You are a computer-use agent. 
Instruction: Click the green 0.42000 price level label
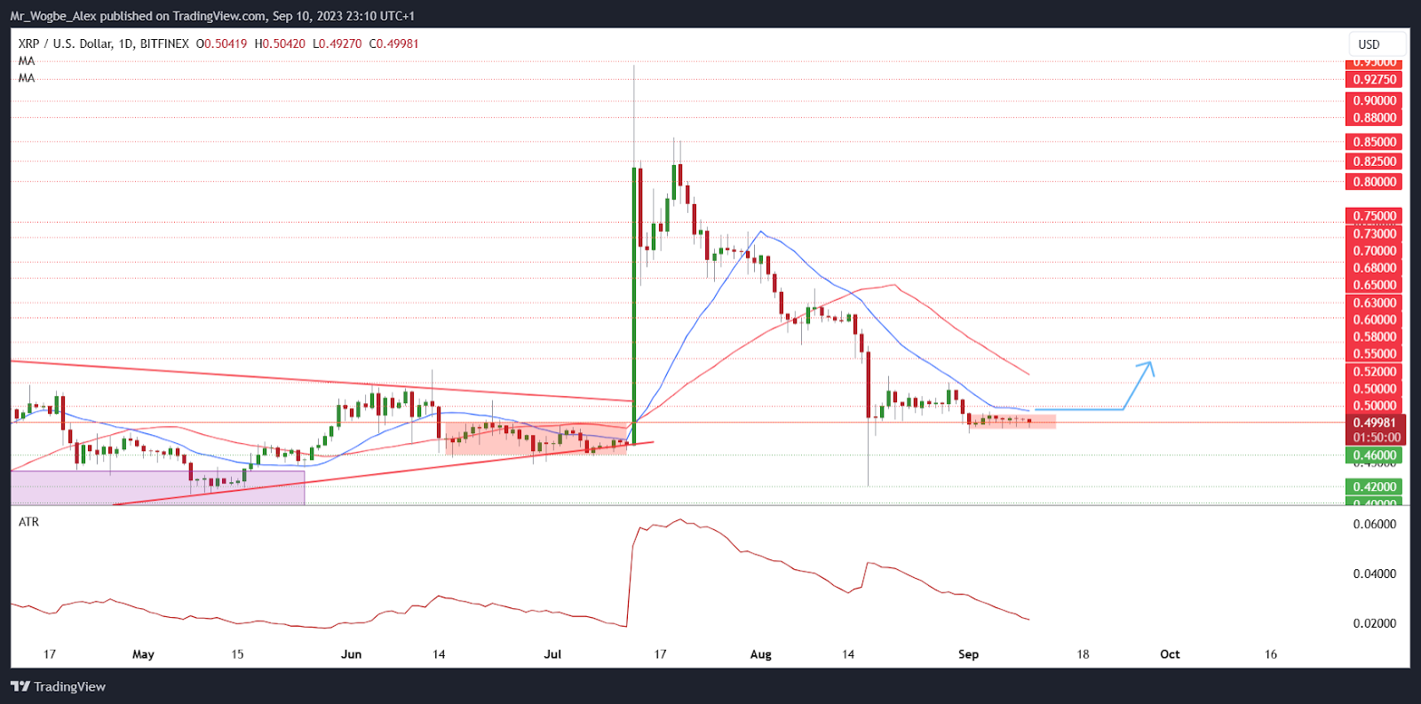pos(1374,486)
